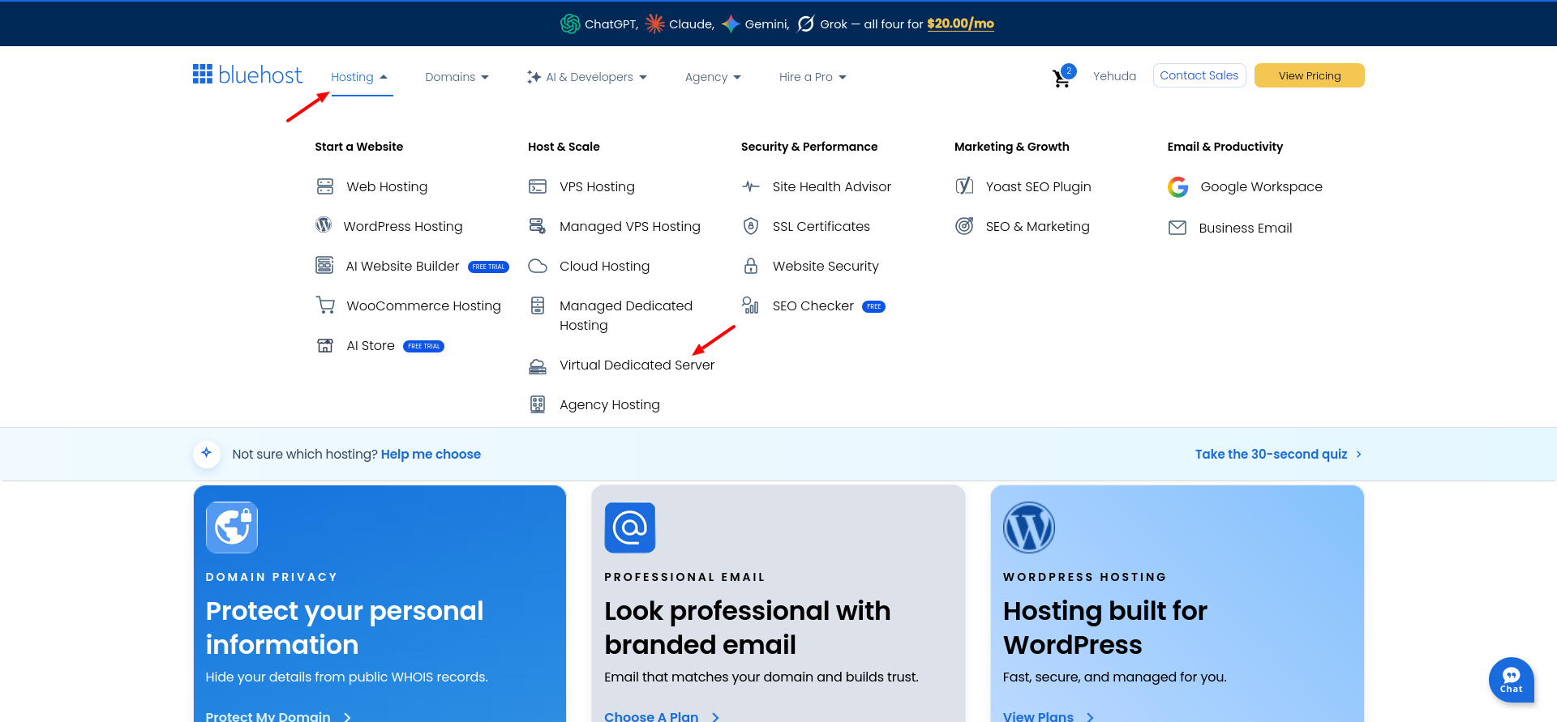
Task: Click the FREE badge beside SEO Checker
Action: pyautogui.click(x=873, y=306)
